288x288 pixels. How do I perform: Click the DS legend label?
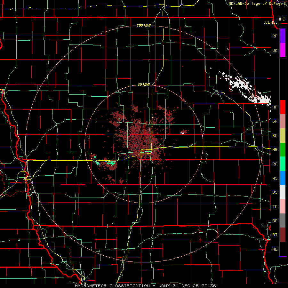coord(275,192)
